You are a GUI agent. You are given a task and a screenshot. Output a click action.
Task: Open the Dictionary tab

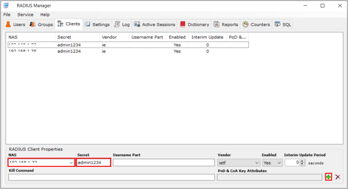tap(194, 24)
